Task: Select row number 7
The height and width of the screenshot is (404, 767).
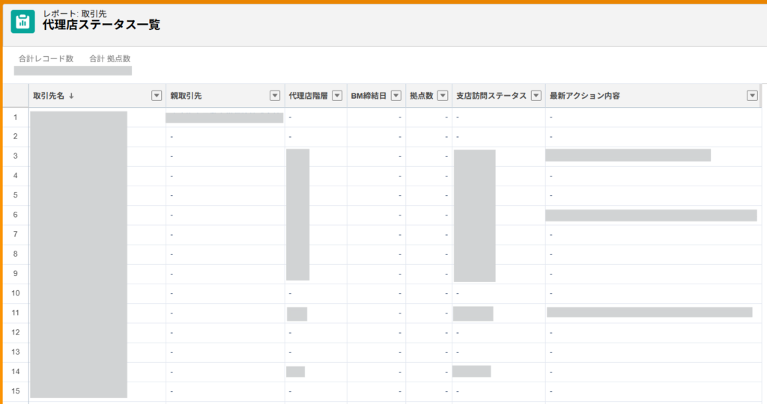Action: coord(16,234)
